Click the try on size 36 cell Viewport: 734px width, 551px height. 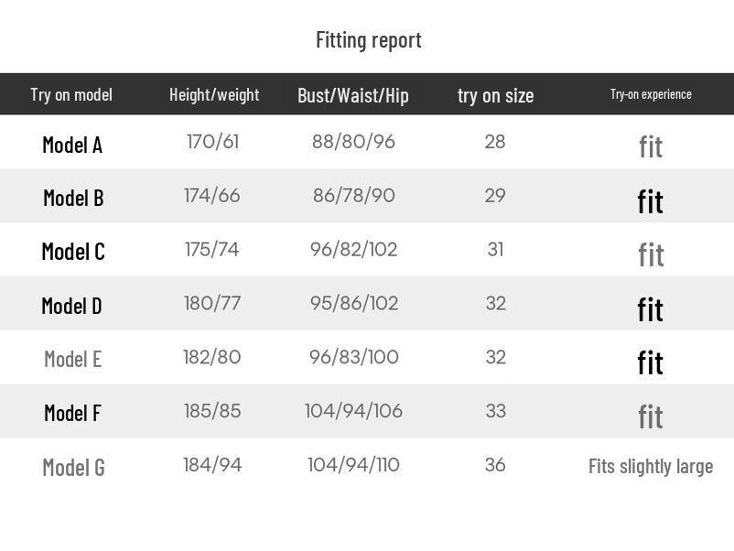pyautogui.click(x=495, y=465)
